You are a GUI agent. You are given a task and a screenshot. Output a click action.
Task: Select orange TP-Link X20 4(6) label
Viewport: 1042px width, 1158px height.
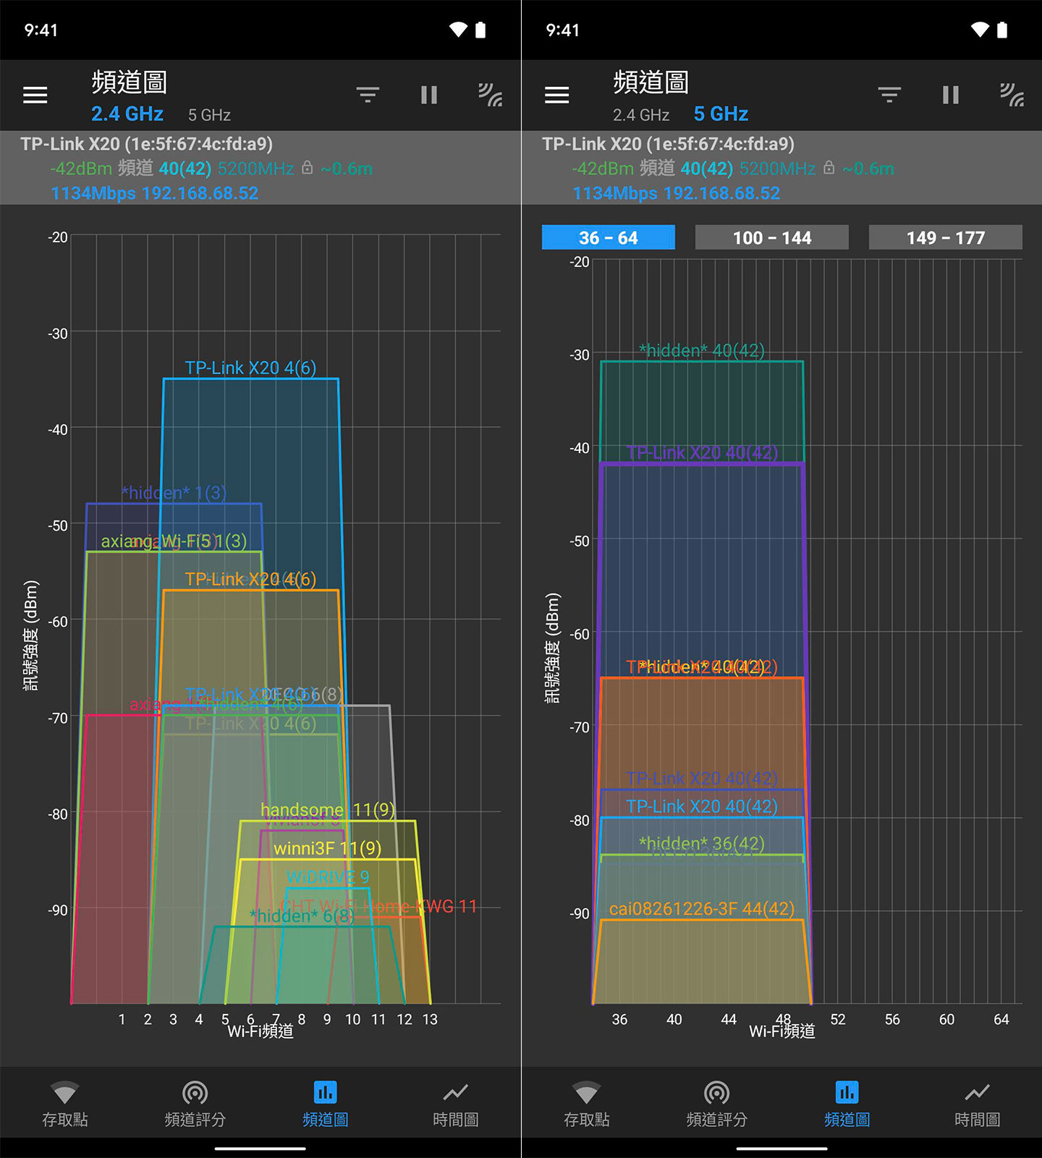point(250,579)
